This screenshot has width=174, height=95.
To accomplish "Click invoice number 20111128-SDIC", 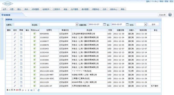I will [47, 78].
